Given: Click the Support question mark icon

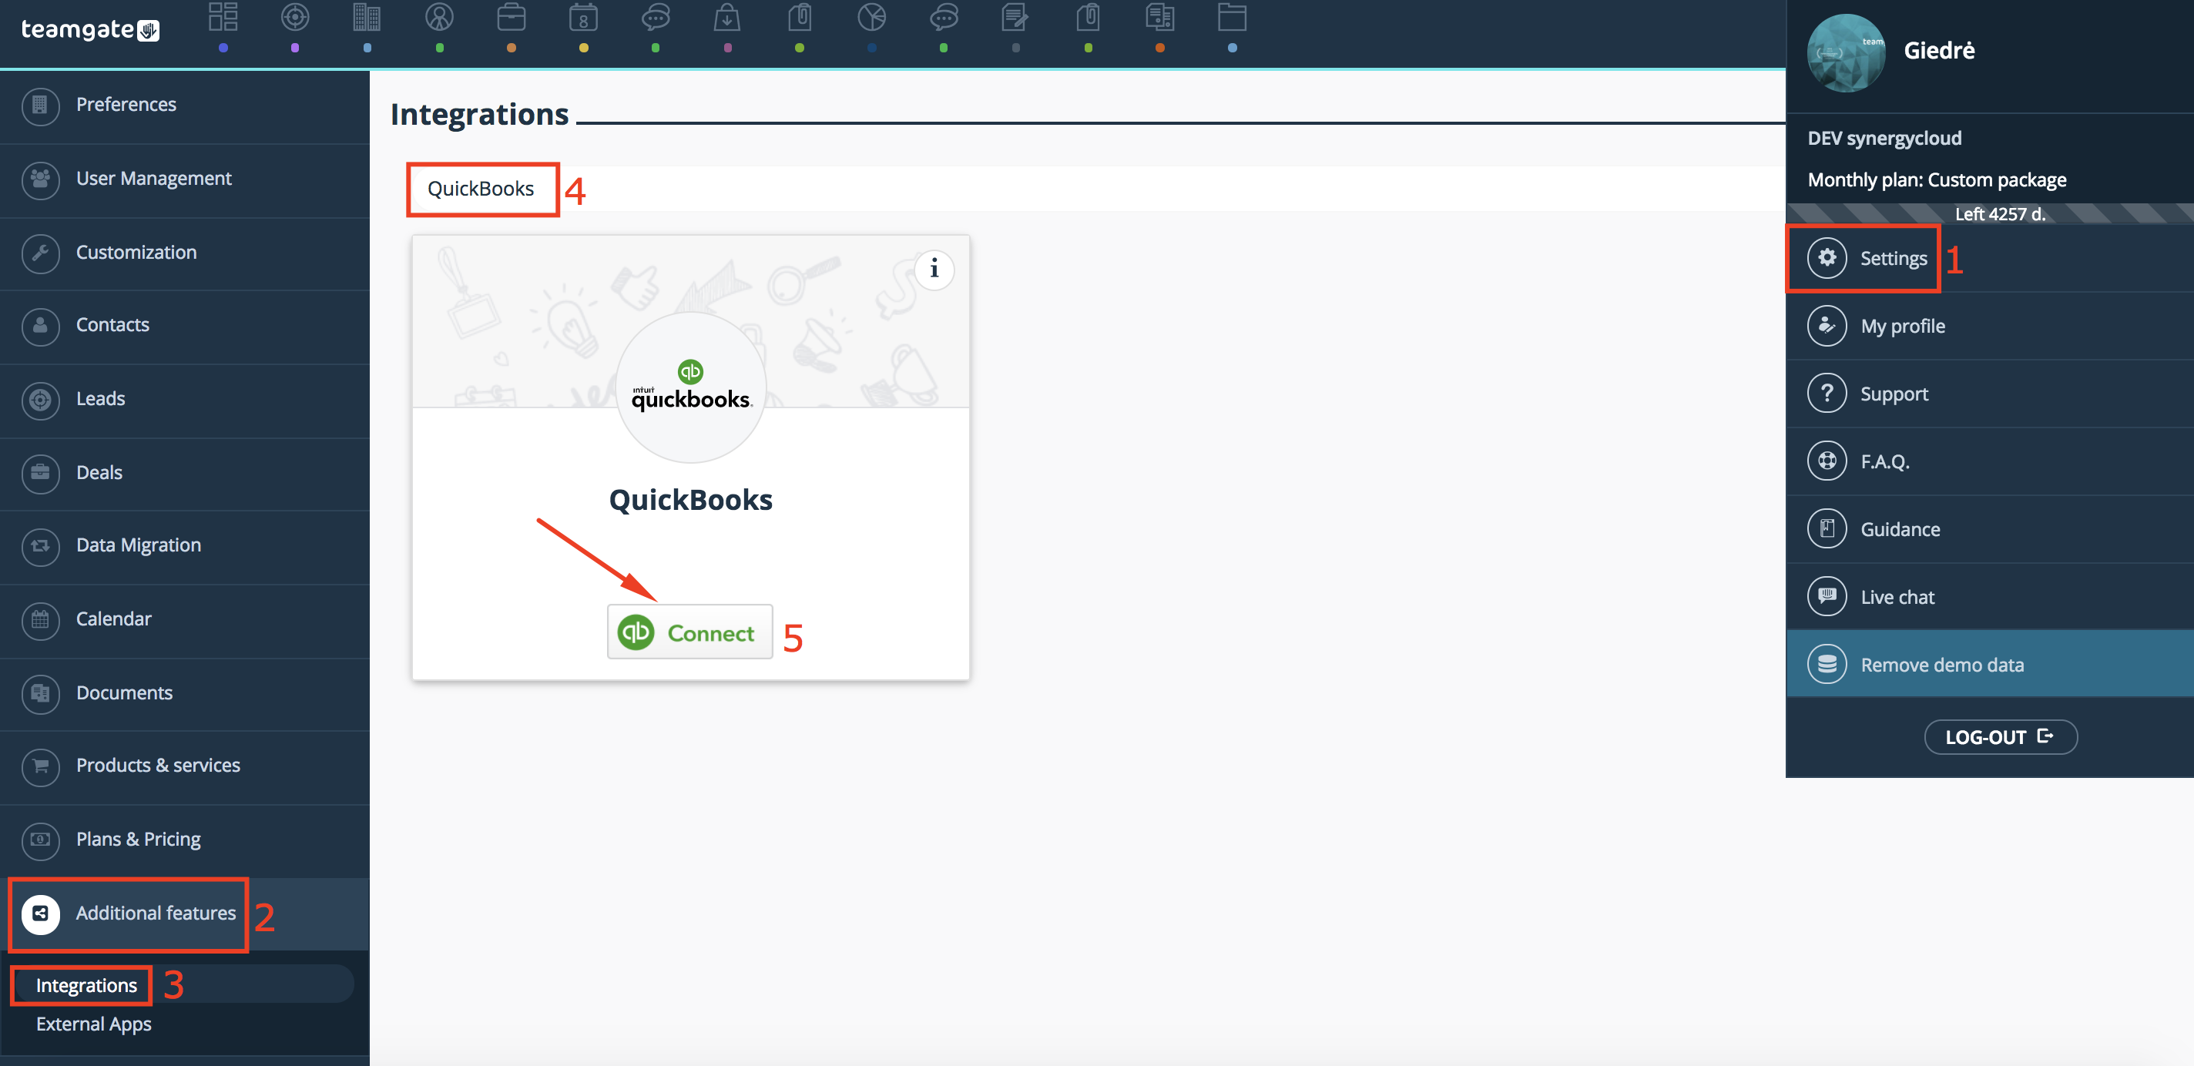Looking at the screenshot, I should pos(1827,394).
